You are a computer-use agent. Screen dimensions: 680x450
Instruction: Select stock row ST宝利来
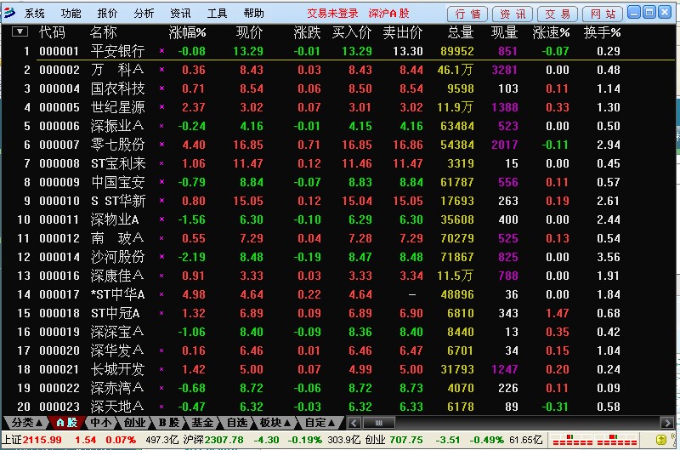tap(338, 163)
